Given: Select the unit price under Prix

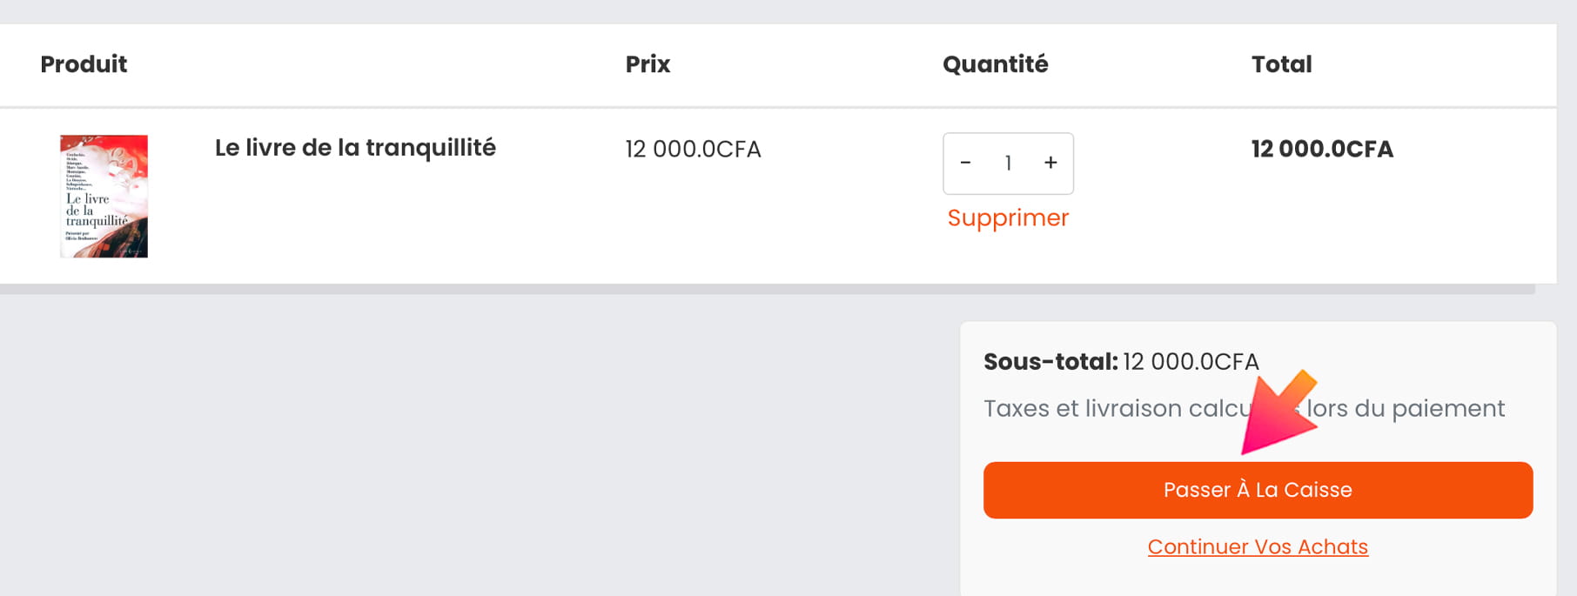Looking at the screenshot, I should coord(693,150).
